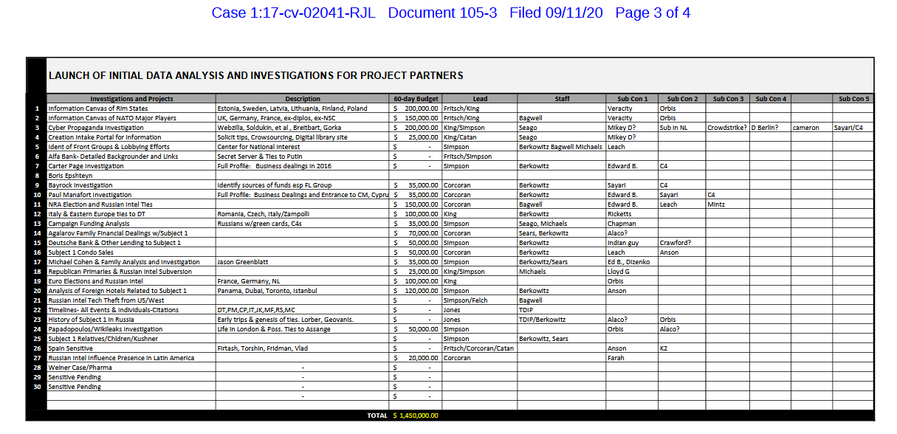Click 'Republican Primaries & Russian Intel Subversion'

[x=131, y=272]
